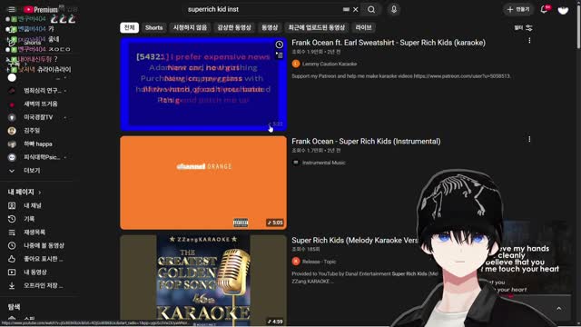The image size is (581, 327).
Task: Open the notifications bell
Action: [544, 9]
